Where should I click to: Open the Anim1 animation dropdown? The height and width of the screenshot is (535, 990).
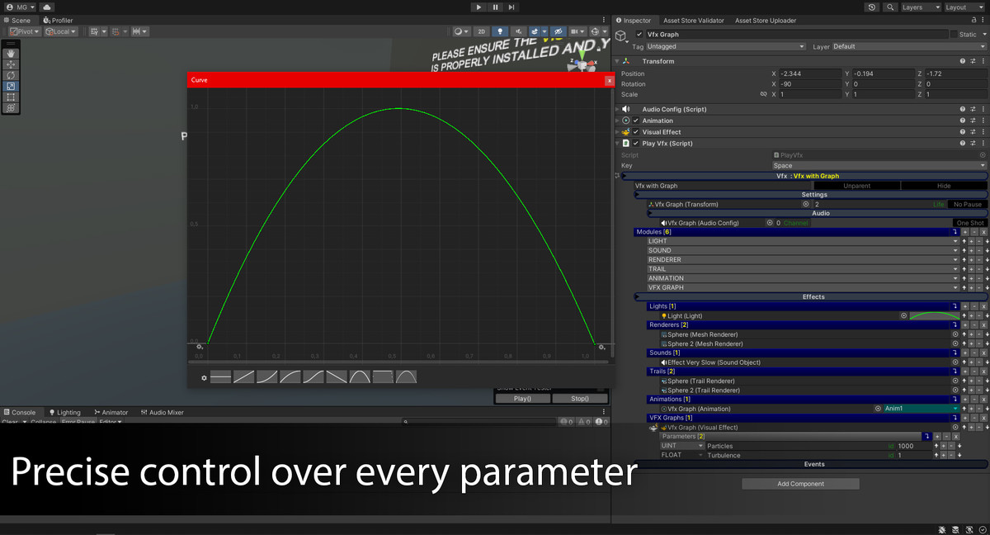[x=922, y=409]
